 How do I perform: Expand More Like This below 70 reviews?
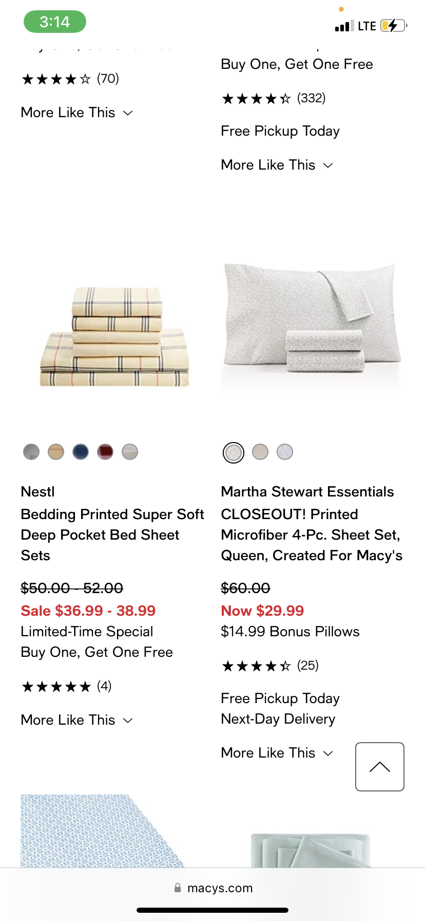(77, 113)
